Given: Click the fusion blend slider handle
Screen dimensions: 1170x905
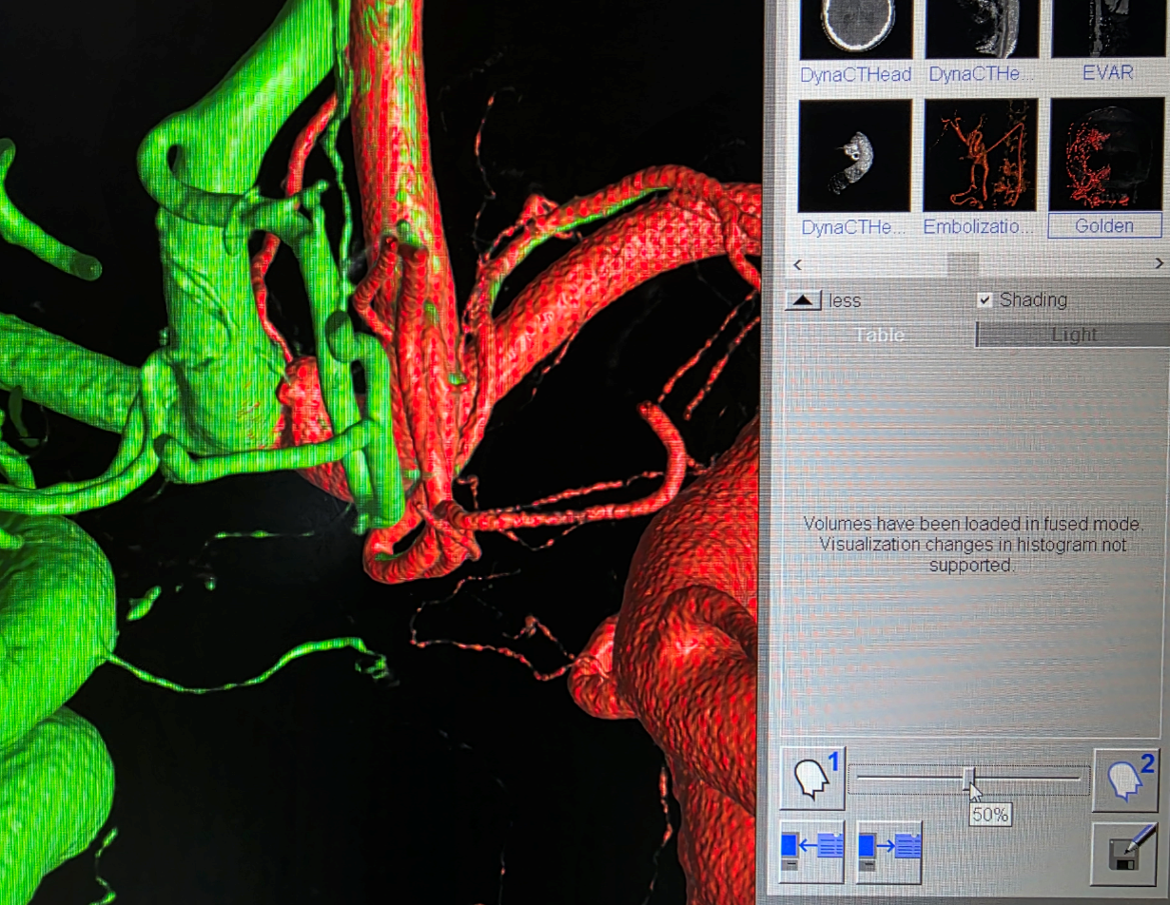Looking at the screenshot, I should 969,780.
